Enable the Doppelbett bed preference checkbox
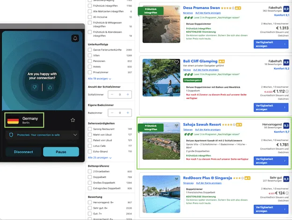The height and width of the screenshot is (220, 292). pos(90,178)
